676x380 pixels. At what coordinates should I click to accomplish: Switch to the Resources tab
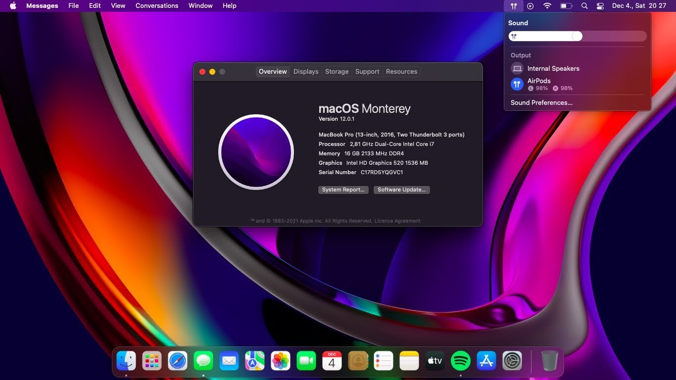click(x=401, y=71)
